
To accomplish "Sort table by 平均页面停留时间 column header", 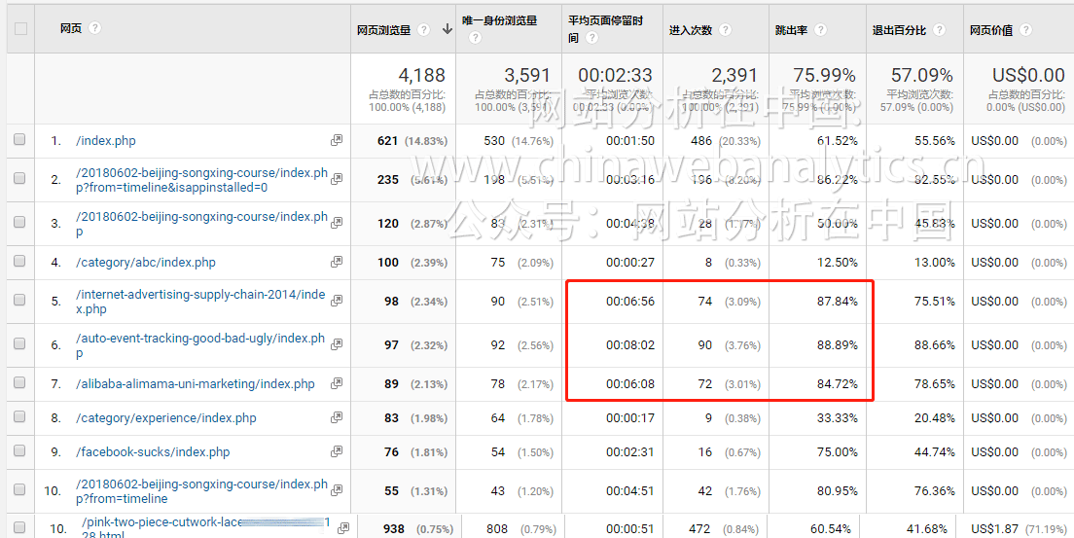I will click(x=605, y=21).
